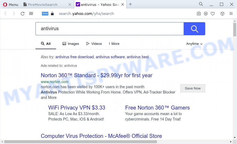Switch to Images results
This screenshot has height=144, width=237.
tap(71, 44)
